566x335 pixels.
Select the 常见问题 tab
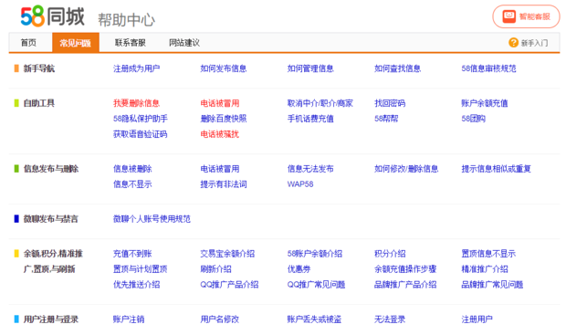[76, 43]
